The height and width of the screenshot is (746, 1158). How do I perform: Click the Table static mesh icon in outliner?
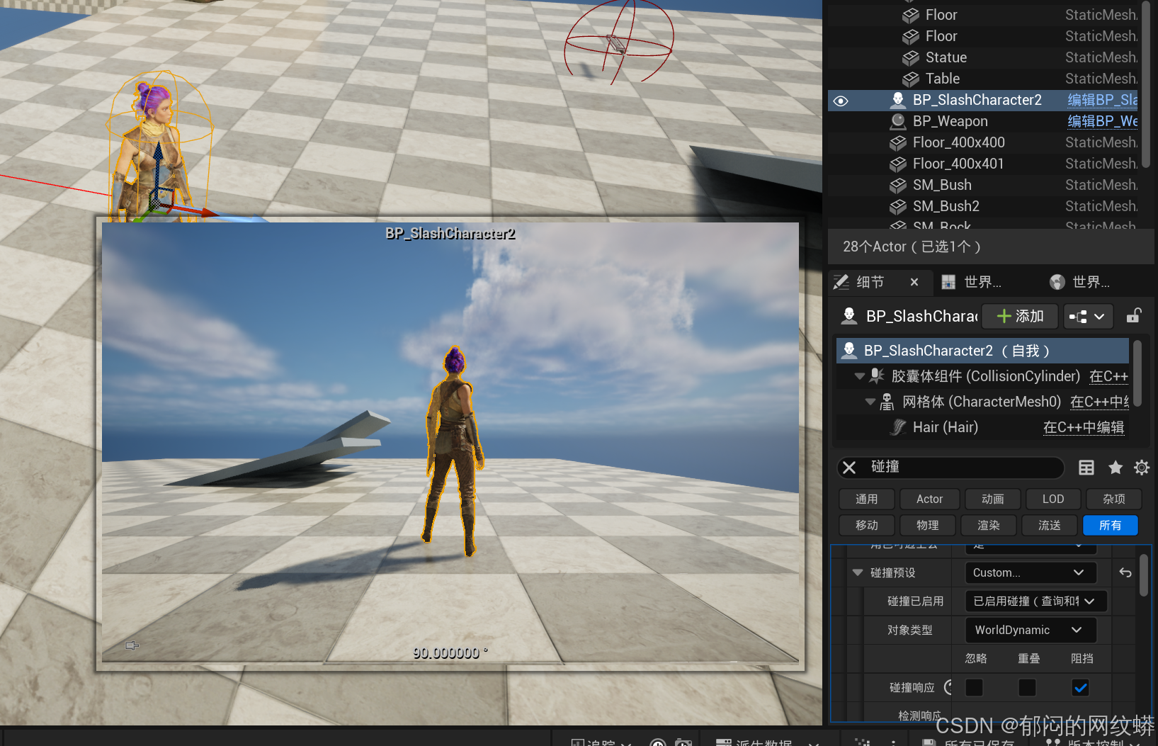(x=911, y=79)
